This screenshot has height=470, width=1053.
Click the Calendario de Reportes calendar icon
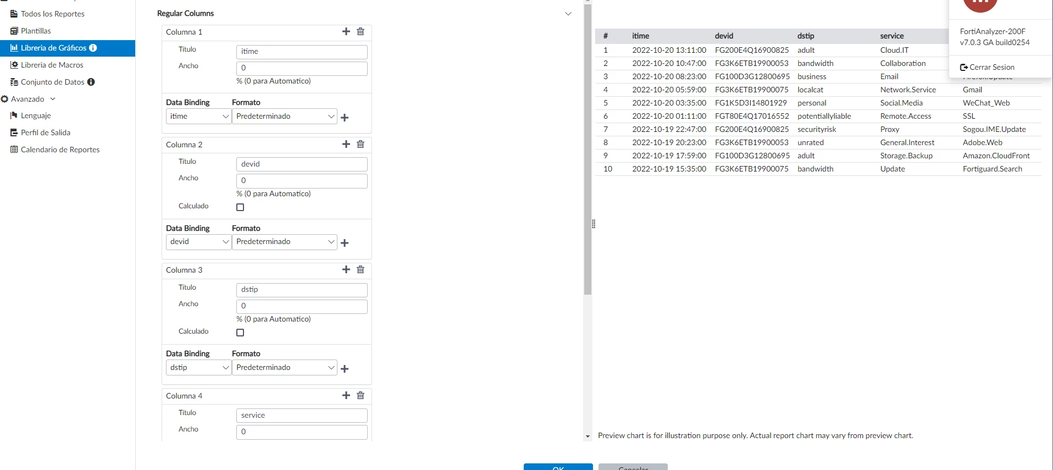coord(14,150)
